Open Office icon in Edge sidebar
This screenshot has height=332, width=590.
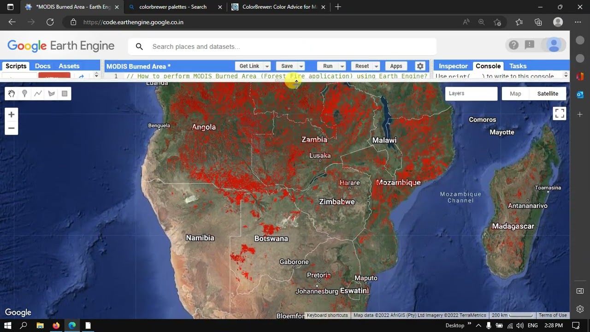(x=580, y=76)
